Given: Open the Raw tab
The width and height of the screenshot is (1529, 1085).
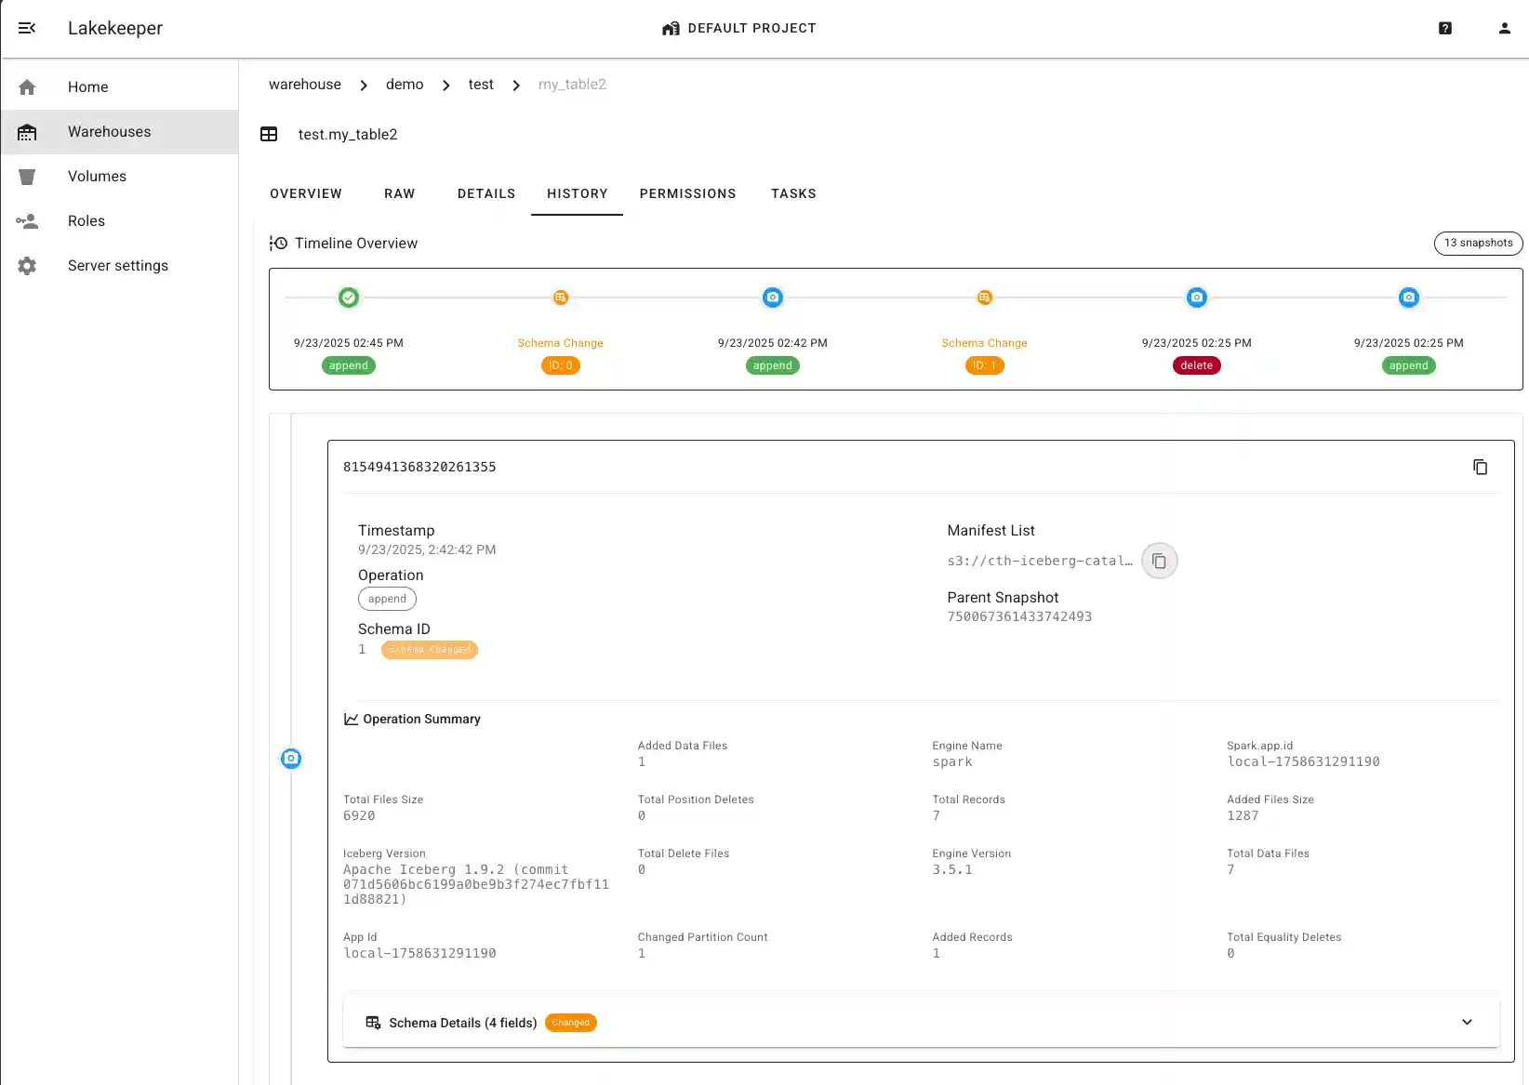Looking at the screenshot, I should point(399,193).
